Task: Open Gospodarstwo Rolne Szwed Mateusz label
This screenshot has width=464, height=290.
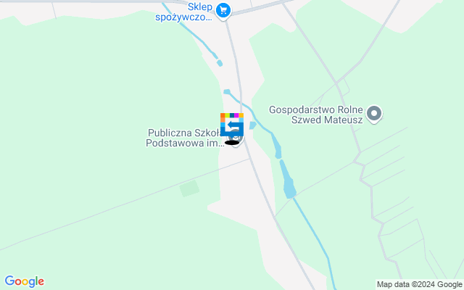Action: (x=316, y=115)
